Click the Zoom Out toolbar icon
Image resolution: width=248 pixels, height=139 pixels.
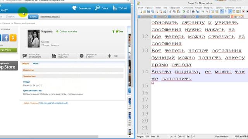(207, 12)
